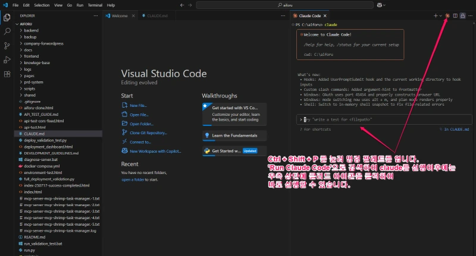Viewport: 476px width, 256px height.
Task: Switch to the Welcome tab
Action: coord(120,16)
